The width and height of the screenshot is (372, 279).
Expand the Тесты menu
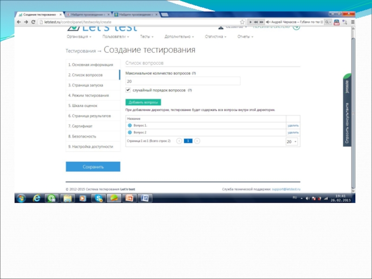(147, 36)
